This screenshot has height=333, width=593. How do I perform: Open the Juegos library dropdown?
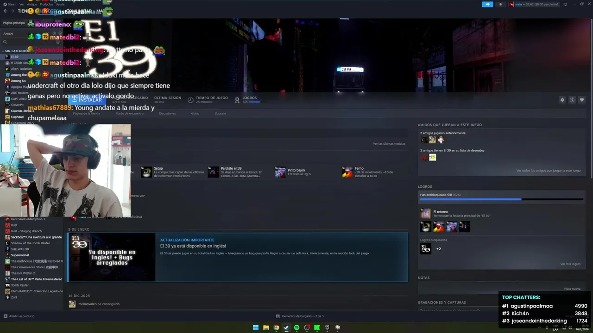[x=27, y=33]
